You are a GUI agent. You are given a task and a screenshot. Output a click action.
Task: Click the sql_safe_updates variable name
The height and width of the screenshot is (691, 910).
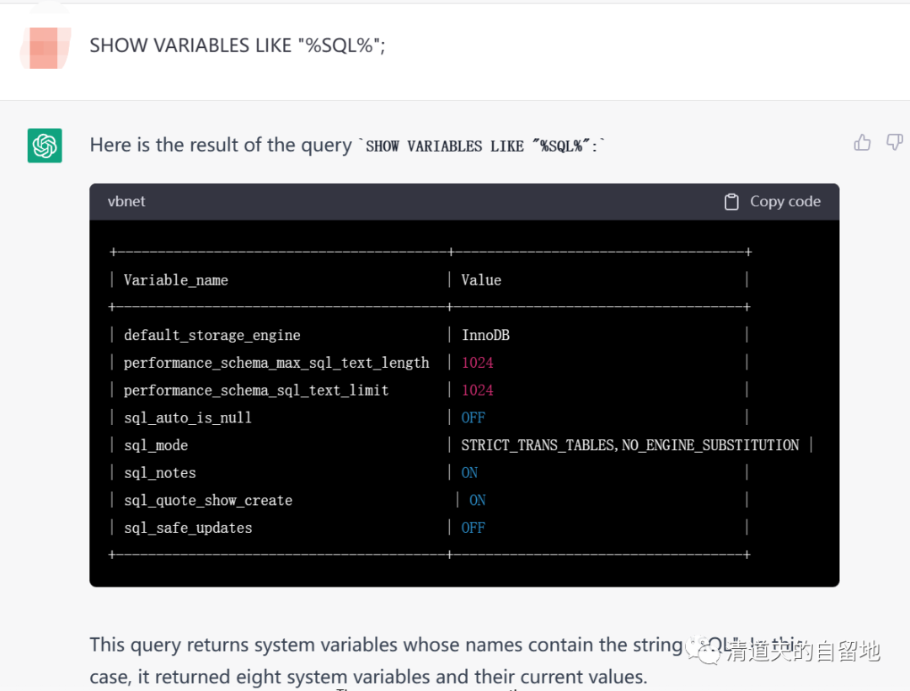(x=188, y=528)
